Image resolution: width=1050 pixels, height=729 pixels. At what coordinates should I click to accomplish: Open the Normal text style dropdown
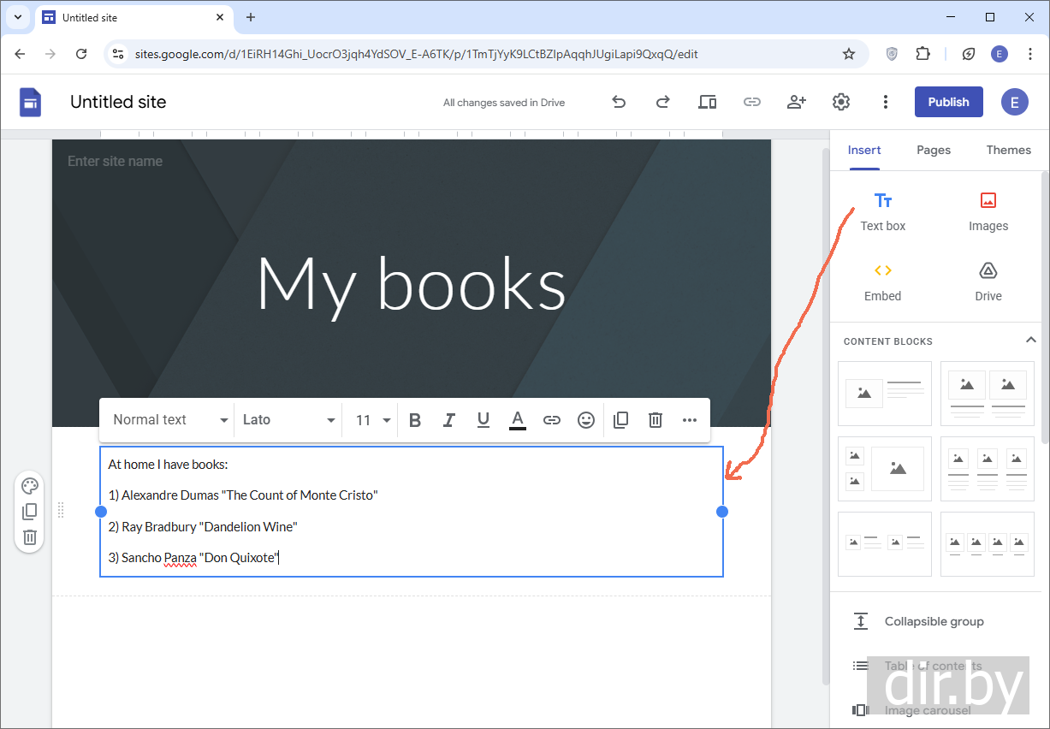(170, 420)
